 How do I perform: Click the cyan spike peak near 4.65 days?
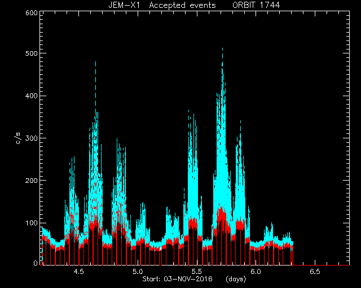click(x=95, y=63)
